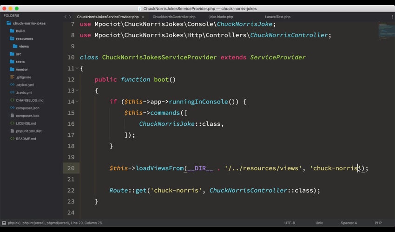Go back with the left tab arrow

pyautogui.click(x=66, y=17)
